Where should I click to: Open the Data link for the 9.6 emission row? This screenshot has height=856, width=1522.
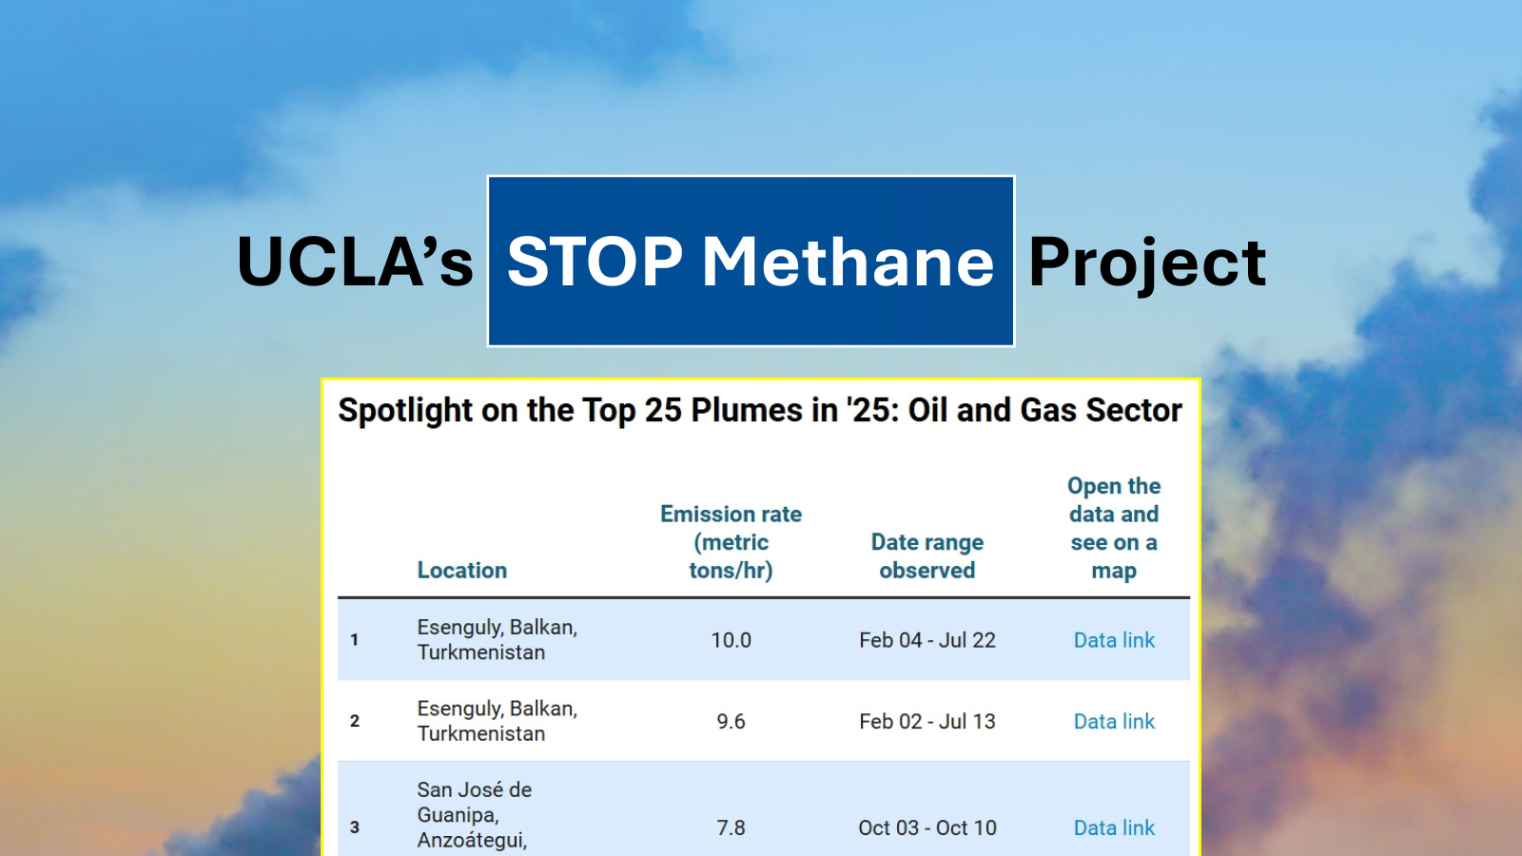pos(1114,722)
